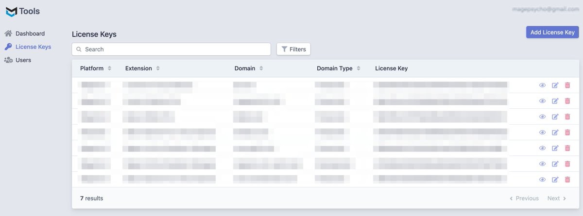This screenshot has height=216, width=583.
Task: Click the view eye icon in the first row
Action: (543, 85)
